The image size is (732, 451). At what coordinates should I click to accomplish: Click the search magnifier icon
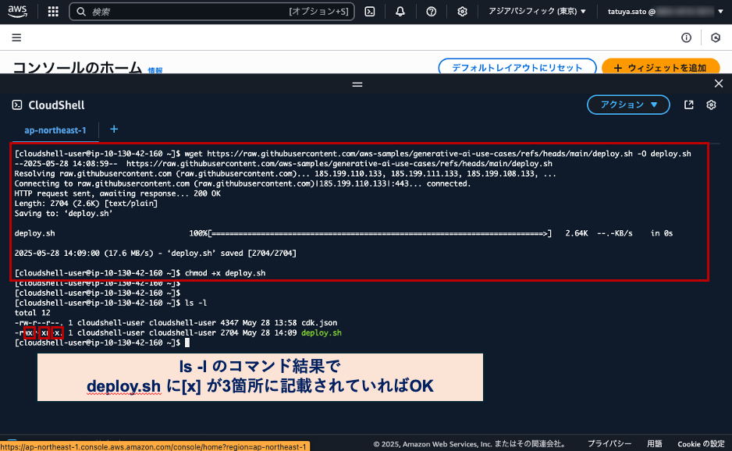[x=81, y=12]
